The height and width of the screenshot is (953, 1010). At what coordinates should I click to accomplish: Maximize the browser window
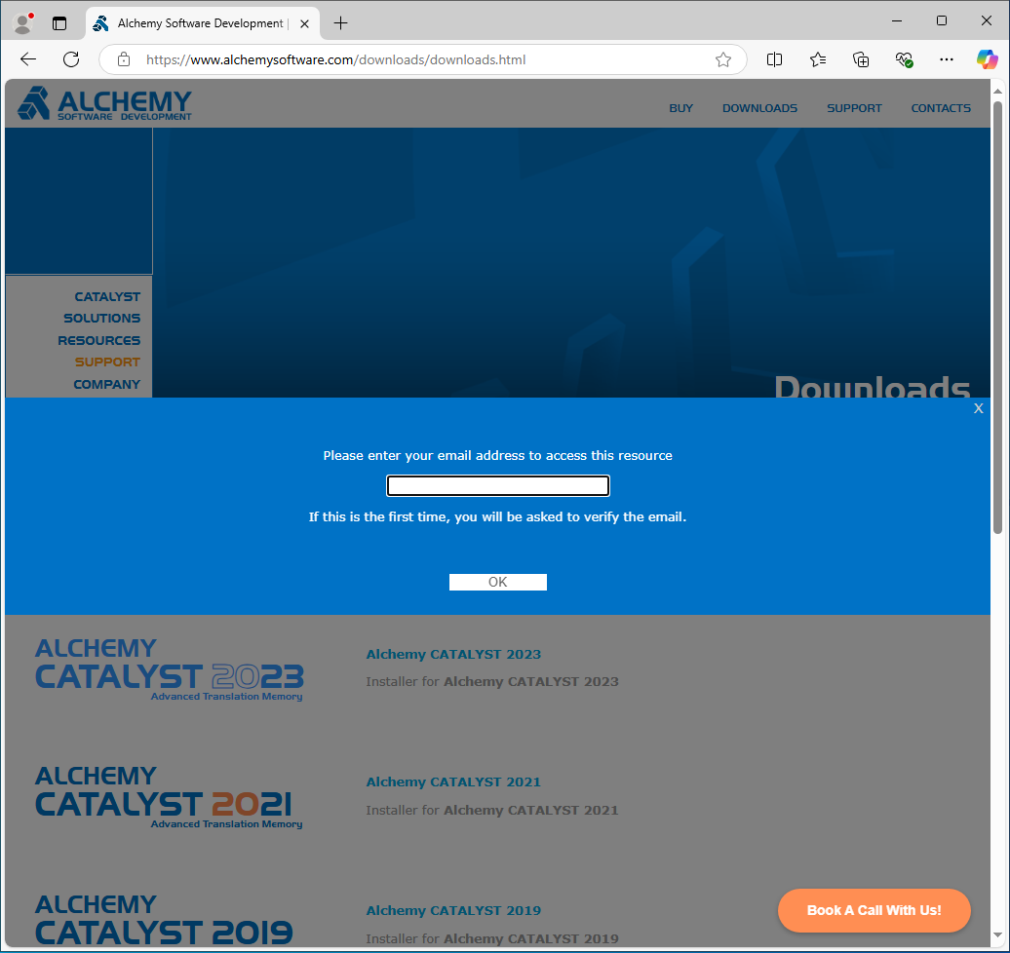[x=942, y=21]
